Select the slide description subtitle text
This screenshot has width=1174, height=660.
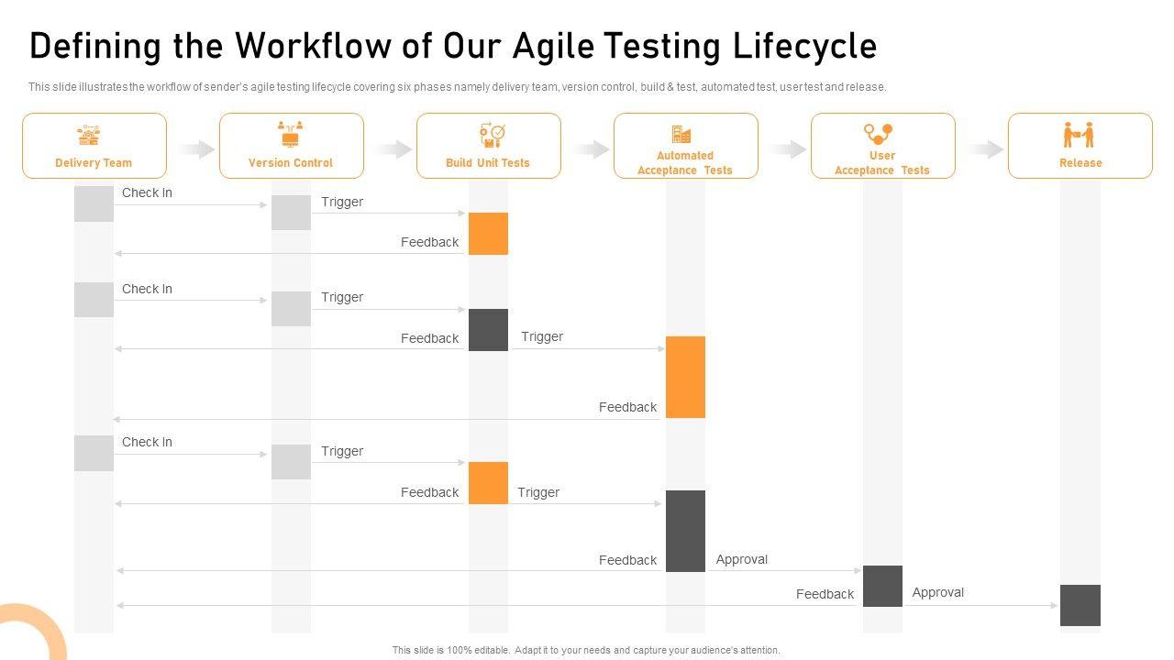[457, 87]
